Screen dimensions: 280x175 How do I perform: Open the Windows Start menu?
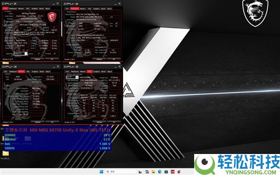pyautogui.click(x=101, y=172)
